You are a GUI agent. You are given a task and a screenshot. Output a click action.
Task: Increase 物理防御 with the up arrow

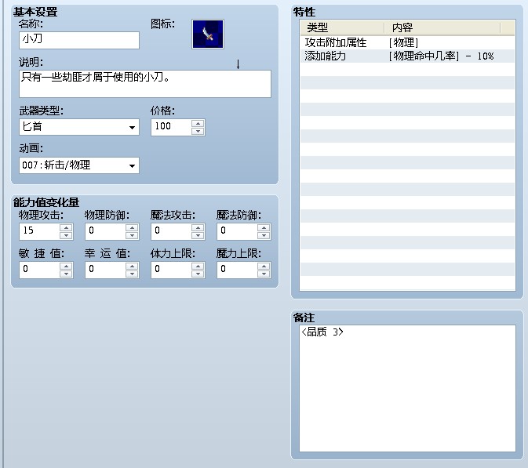[132, 228]
